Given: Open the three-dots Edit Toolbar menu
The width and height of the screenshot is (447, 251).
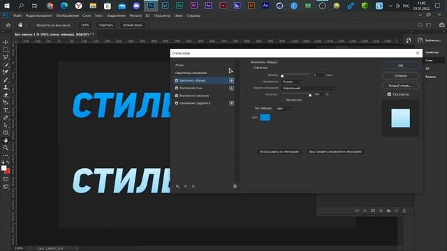Looking at the screenshot, I should point(6,155).
